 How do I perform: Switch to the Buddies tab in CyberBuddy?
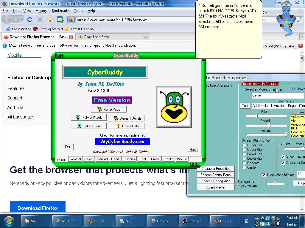point(129,159)
